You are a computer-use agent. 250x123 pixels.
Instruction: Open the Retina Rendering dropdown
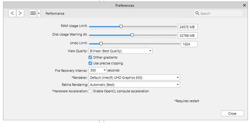point(134,85)
